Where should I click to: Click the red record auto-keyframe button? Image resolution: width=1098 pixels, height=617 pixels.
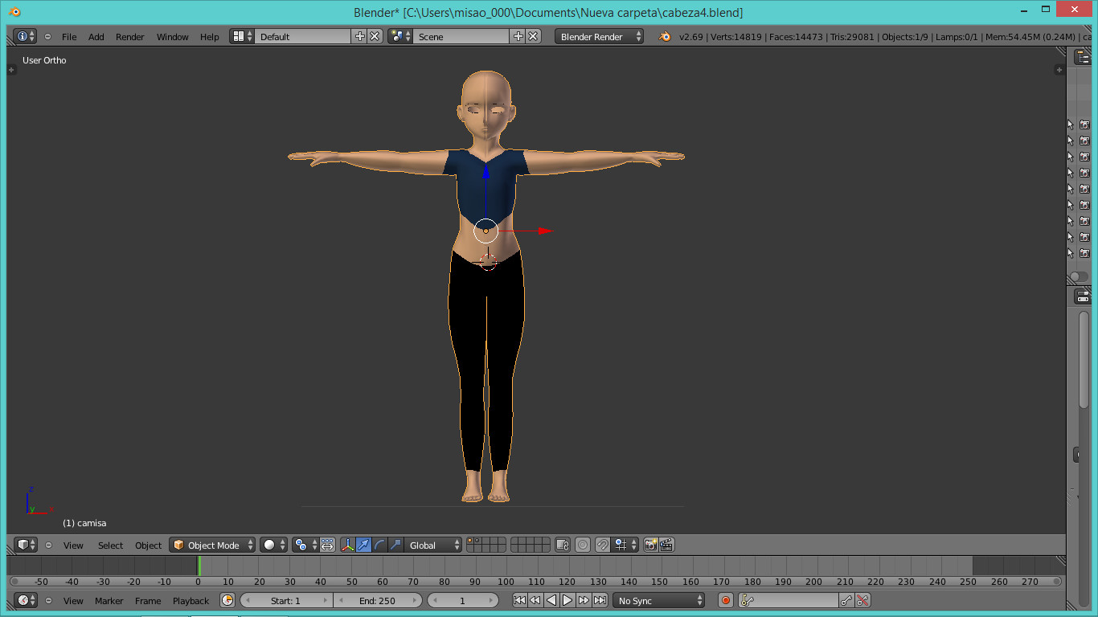(x=726, y=600)
